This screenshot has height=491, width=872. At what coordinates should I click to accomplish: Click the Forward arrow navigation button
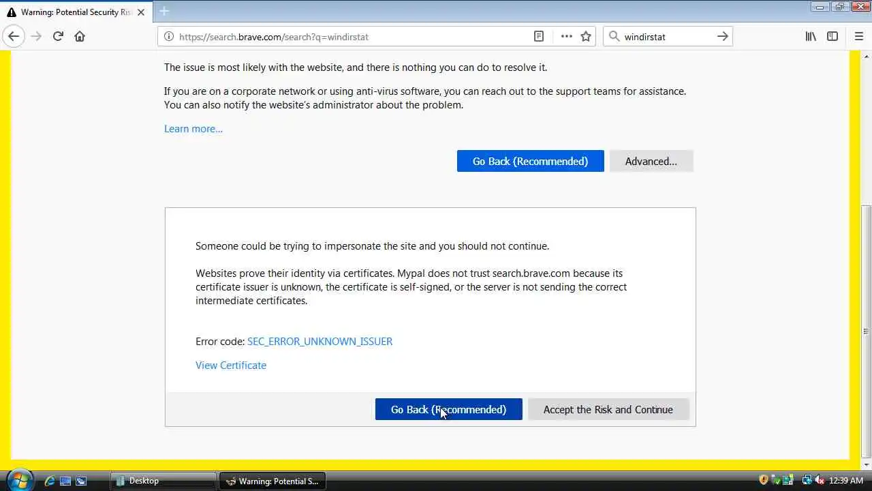pos(36,36)
